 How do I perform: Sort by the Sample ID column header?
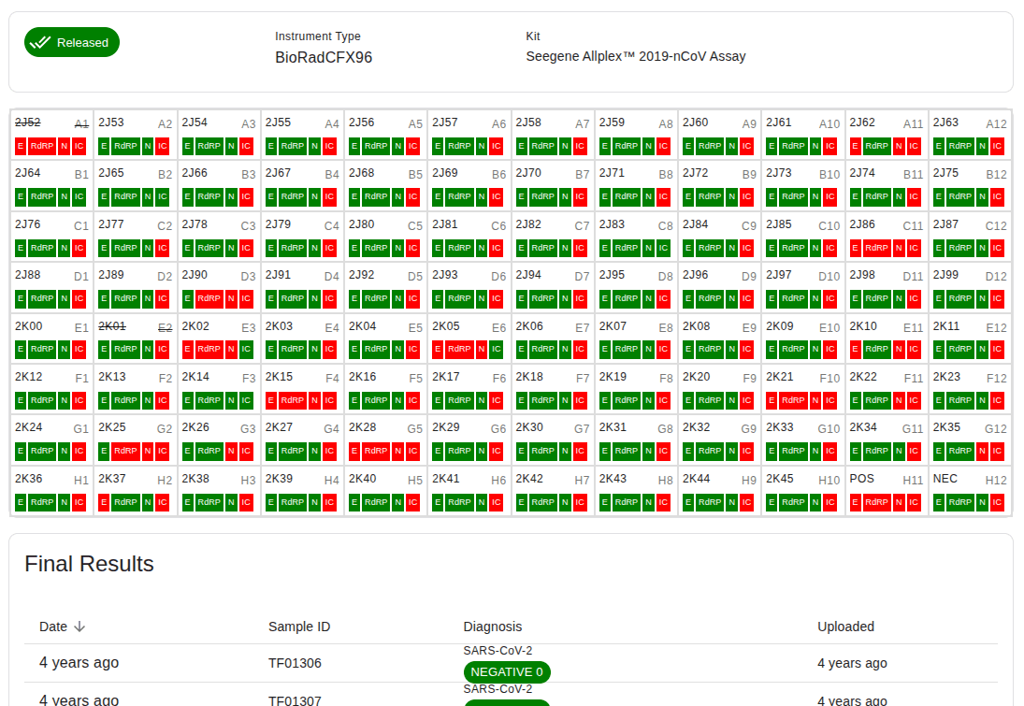tap(299, 627)
